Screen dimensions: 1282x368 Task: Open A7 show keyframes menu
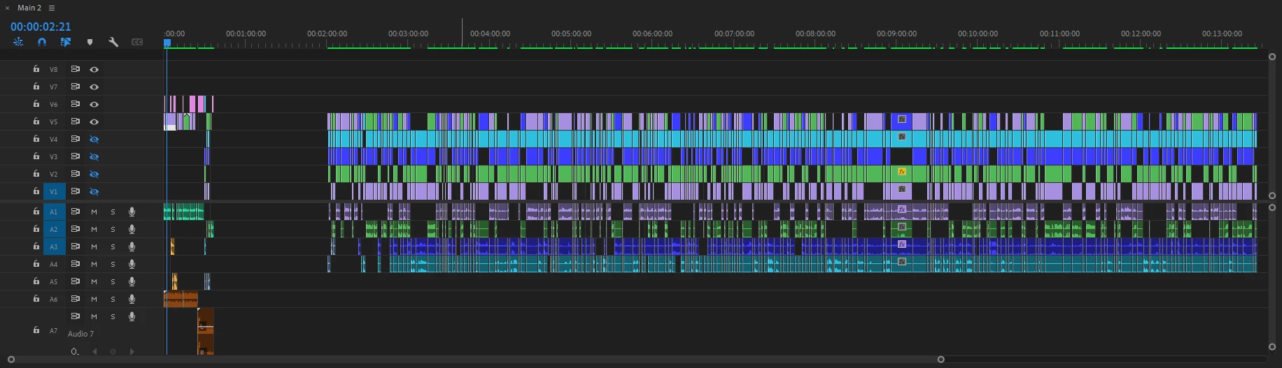[x=75, y=351]
